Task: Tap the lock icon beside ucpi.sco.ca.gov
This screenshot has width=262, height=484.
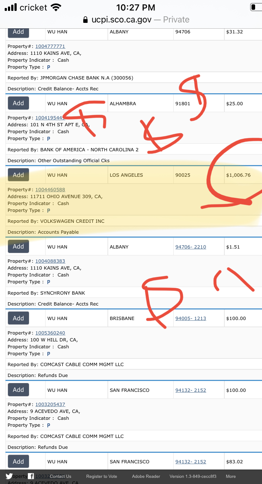Action: 85,20
